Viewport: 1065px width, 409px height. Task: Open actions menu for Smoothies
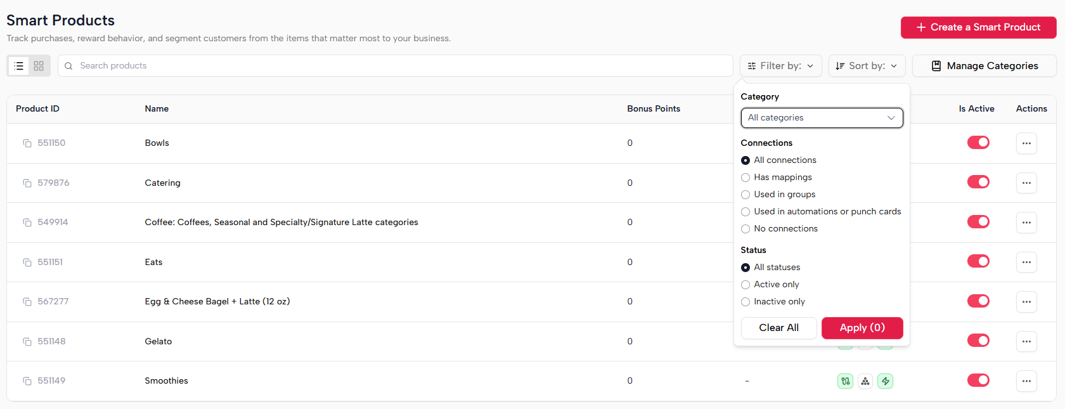point(1026,381)
